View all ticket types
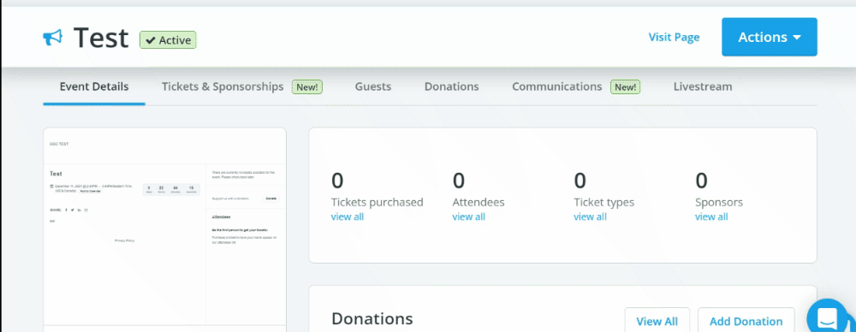The height and width of the screenshot is (332, 856). click(590, 216)
